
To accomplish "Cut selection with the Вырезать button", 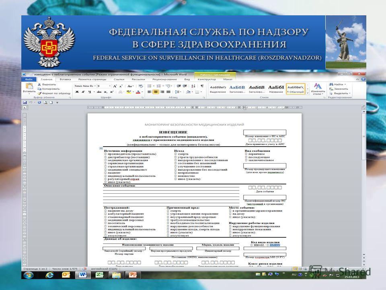I will tap(47, 84).
